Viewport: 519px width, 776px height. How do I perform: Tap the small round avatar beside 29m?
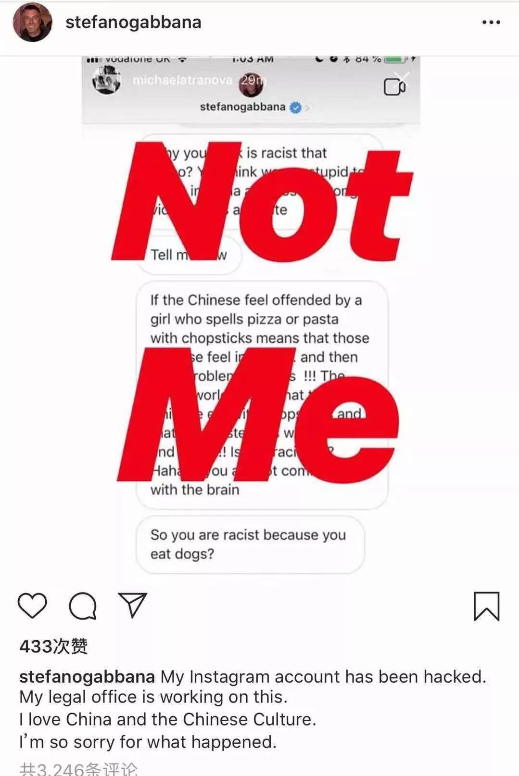click(x=251, y=85)
